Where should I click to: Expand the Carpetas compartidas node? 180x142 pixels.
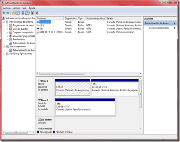click(x=7, y=32)
